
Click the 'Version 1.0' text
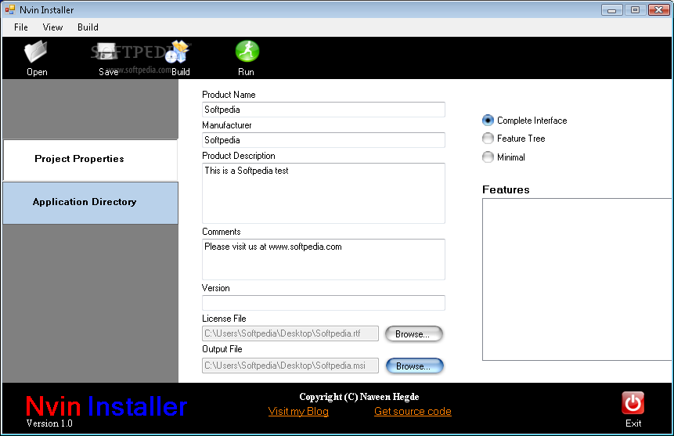coord(49,423)
